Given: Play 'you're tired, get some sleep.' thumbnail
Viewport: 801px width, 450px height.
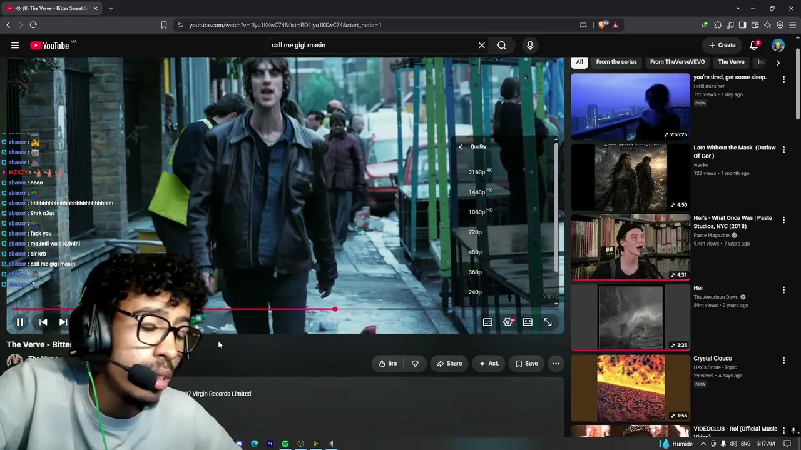Looking at the screenshot, I should point(630,107).
